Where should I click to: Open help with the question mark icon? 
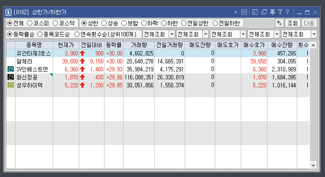point(287,12)
